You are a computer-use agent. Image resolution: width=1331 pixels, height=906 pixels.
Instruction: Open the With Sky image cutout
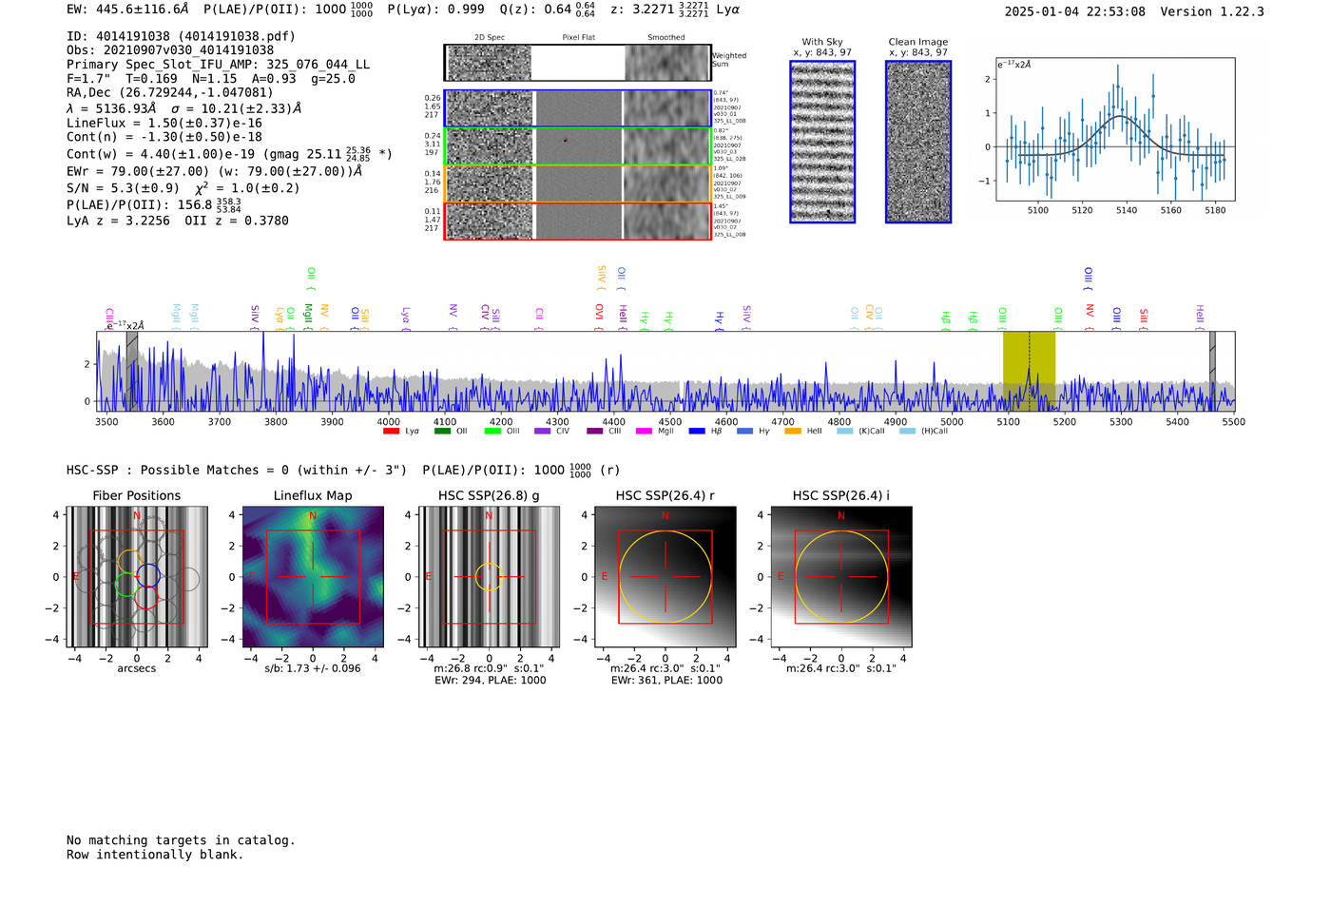pos(822,142)
